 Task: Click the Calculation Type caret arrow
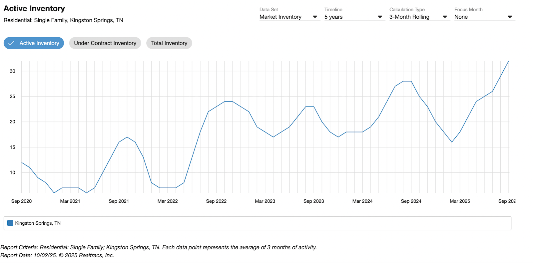point(445,17)
